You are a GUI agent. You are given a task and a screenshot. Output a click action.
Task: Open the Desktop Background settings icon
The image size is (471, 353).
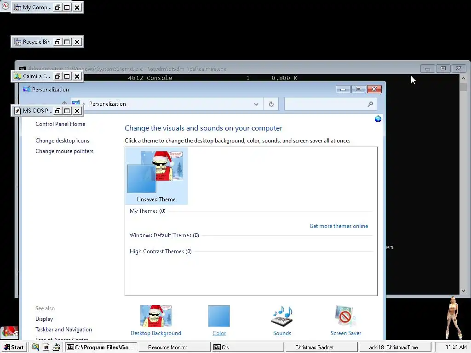(156, 316)
